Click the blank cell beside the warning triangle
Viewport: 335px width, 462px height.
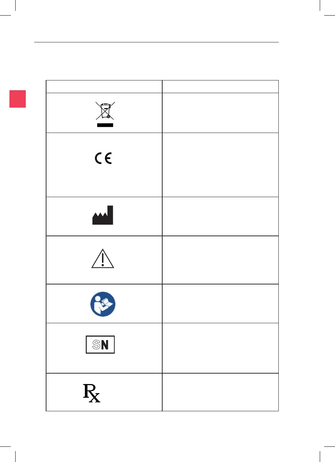(x=220, y=260)
